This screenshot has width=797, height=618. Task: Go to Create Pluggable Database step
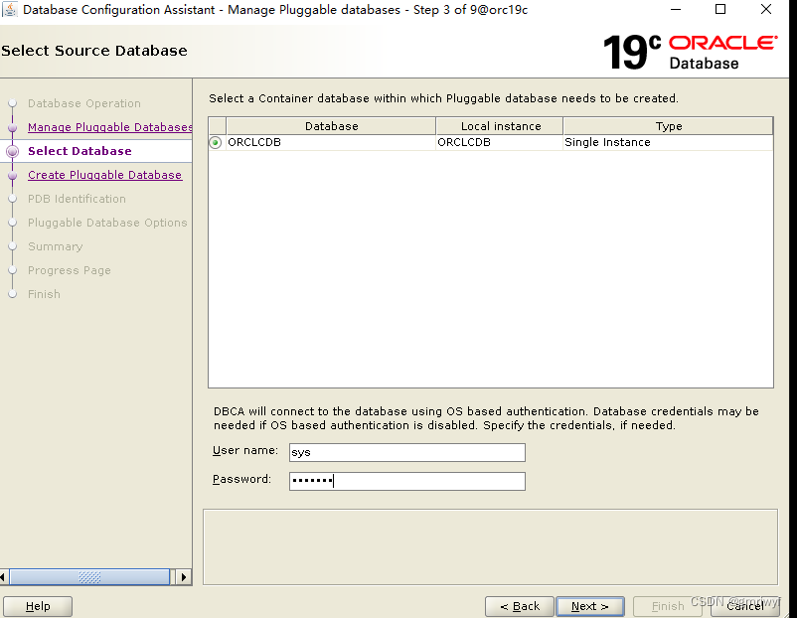click(x=104, y=175)
